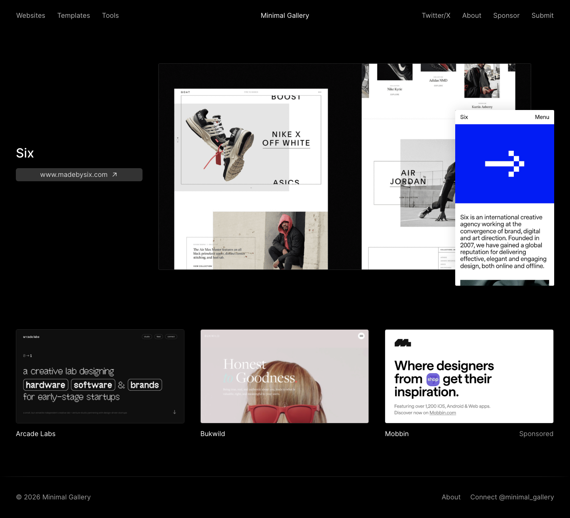Click the © 2026 Minimal Gallery text
Screen dimensions: 570x518
click(x=53, y=497)
